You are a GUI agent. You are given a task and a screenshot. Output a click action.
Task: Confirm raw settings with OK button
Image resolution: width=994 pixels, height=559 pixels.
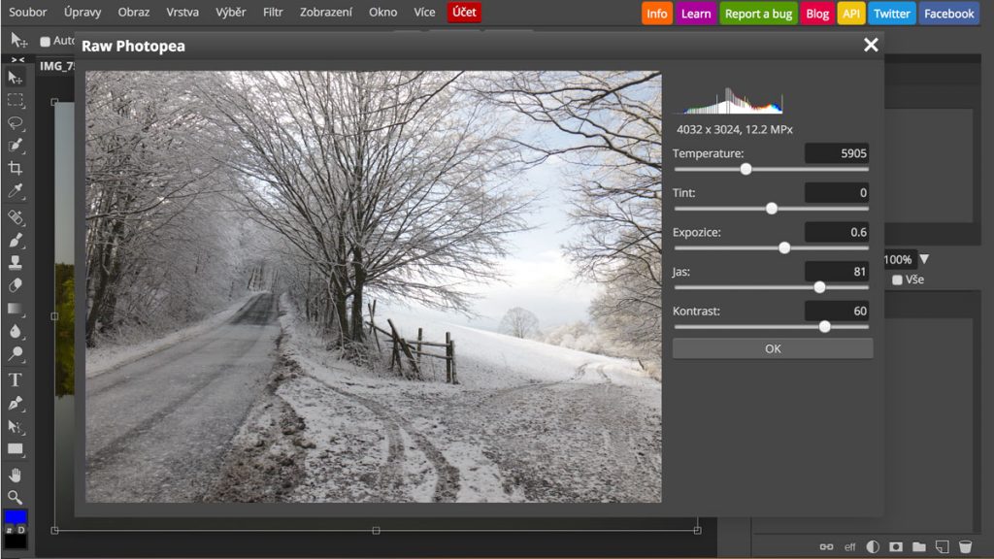pos(773,348)
